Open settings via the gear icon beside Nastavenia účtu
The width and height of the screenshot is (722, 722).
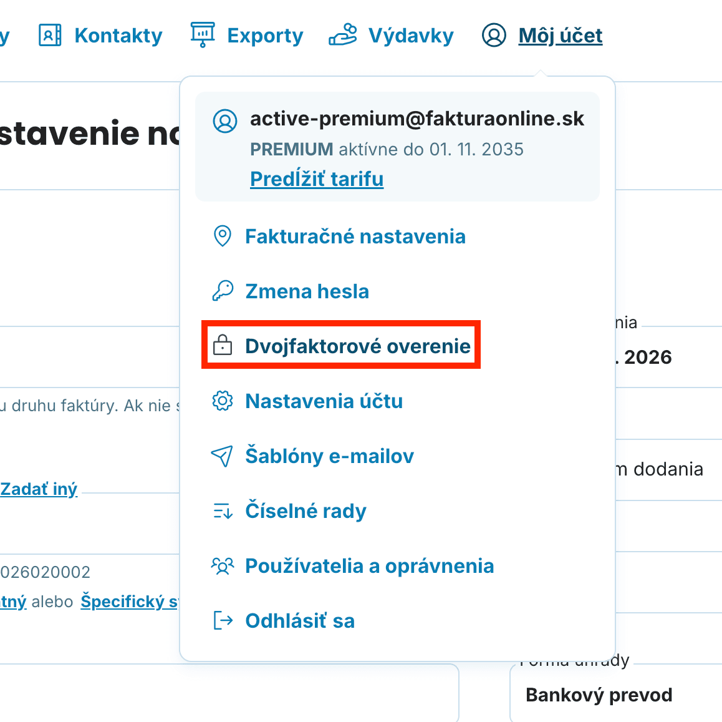(x=223, y=401)
